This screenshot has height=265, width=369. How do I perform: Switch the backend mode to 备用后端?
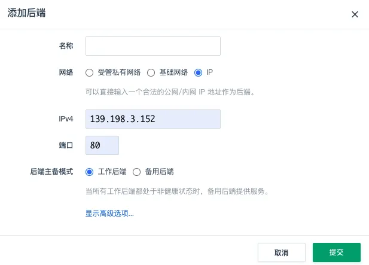point(136,172)
